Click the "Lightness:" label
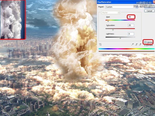The width and height of the screenshot is (155, 116). 110,34
